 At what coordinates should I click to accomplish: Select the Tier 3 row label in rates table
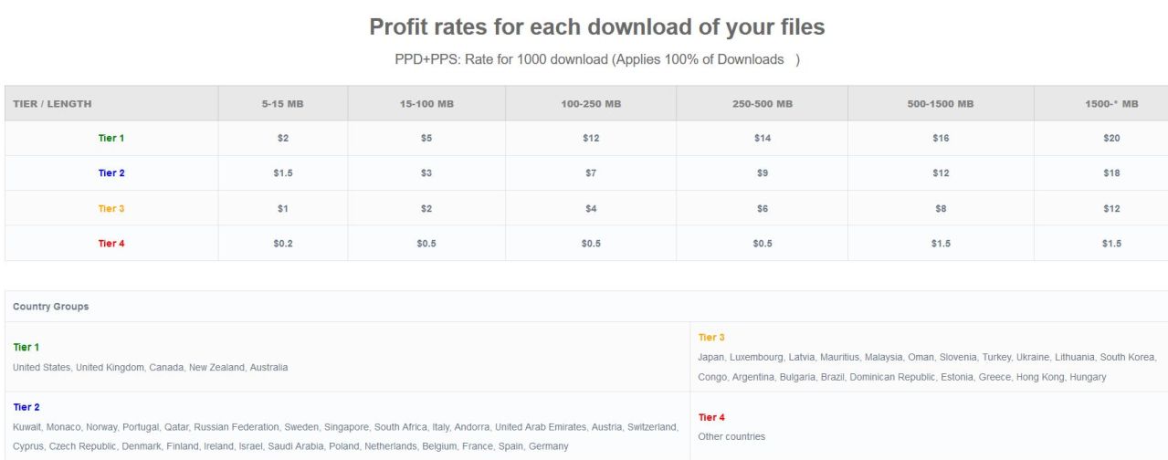tap(111, 209)
